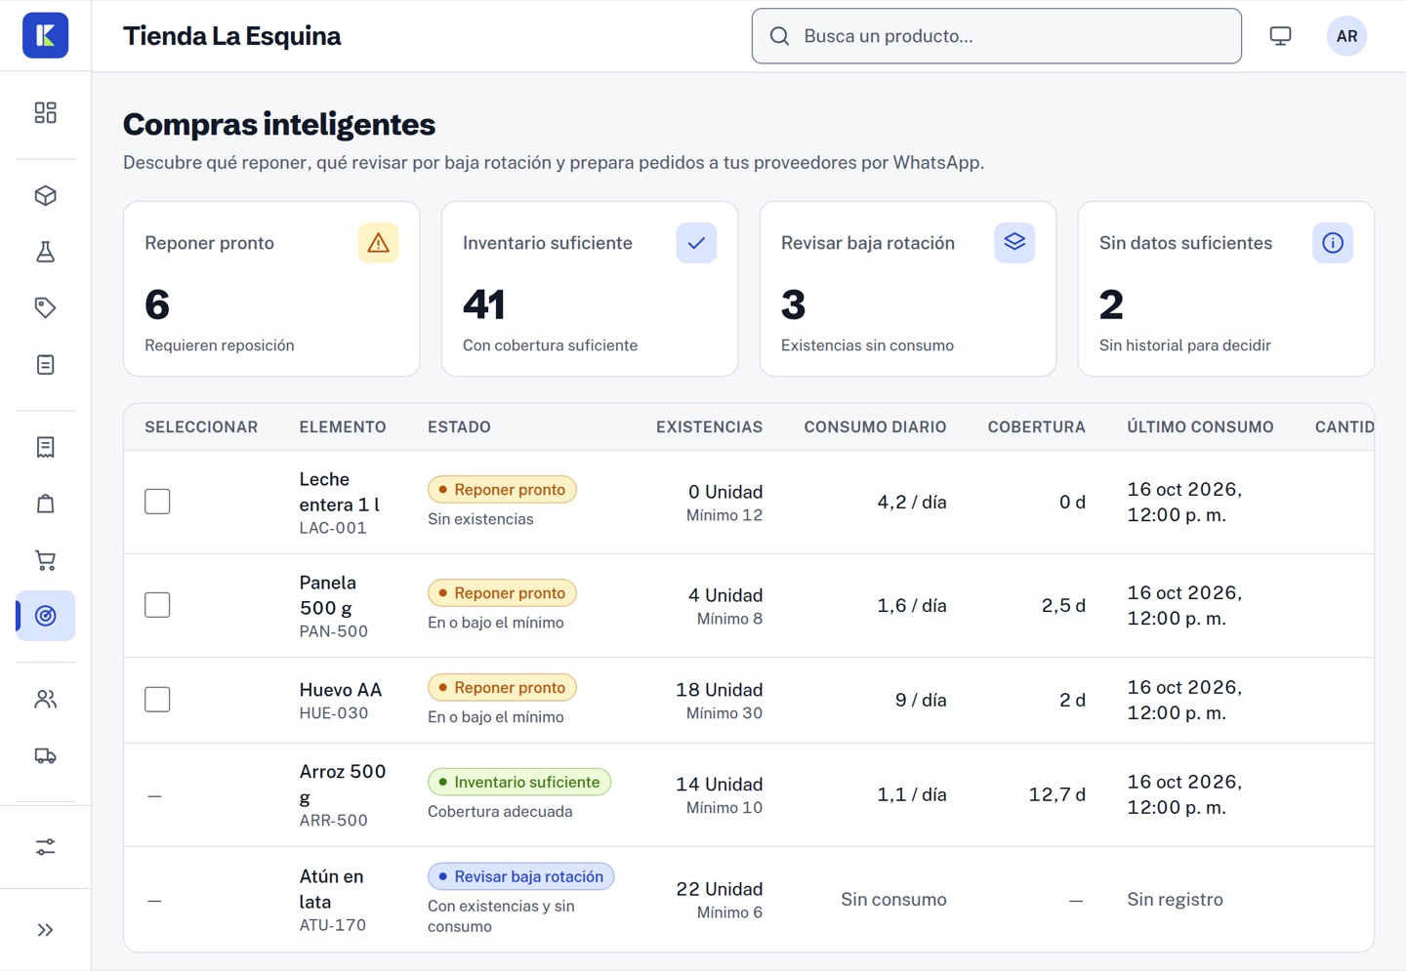This screenshot has height=971, width=1406.
Task: Open the people/customers icon in sidebar
Action: click(x=45, y=699)
